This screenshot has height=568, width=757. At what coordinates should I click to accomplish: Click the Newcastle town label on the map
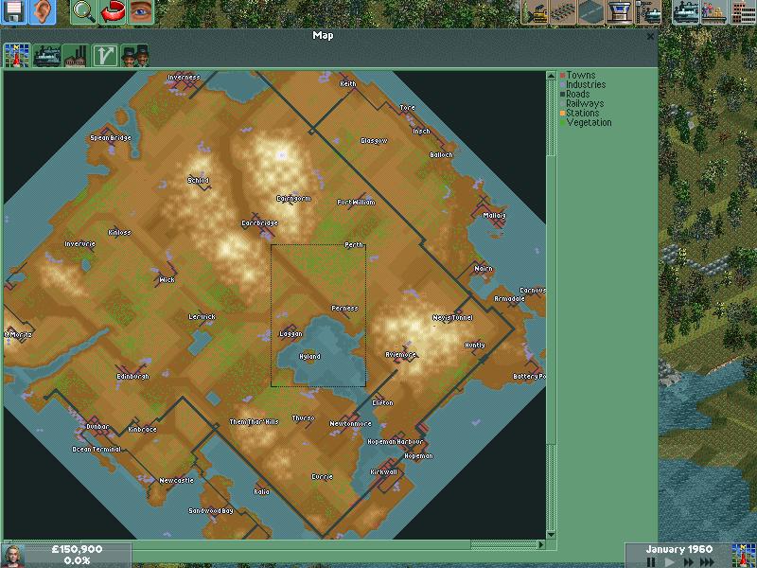click(176, 481)
